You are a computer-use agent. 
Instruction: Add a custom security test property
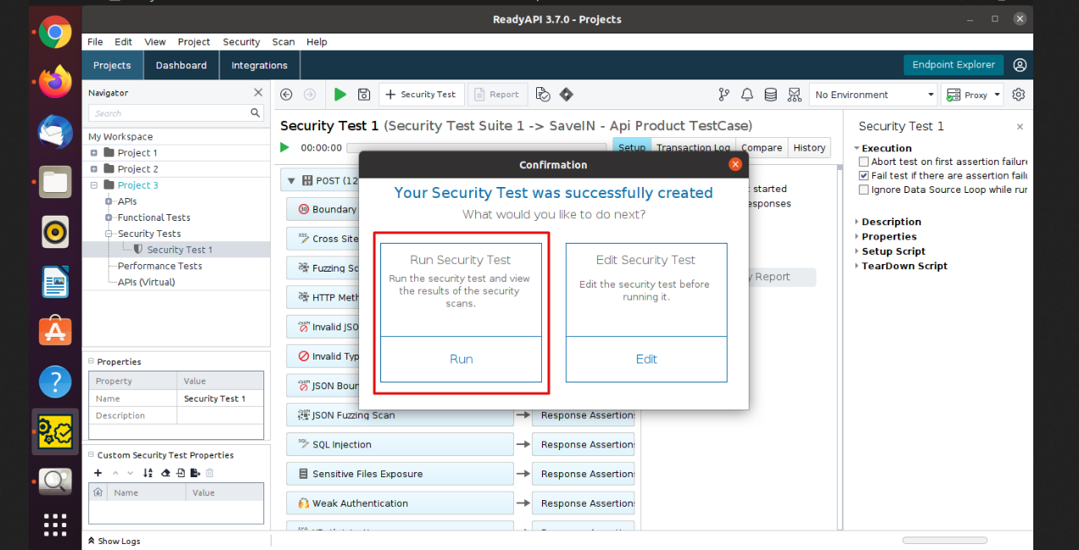pyautogui.click(x=98, y=473)
